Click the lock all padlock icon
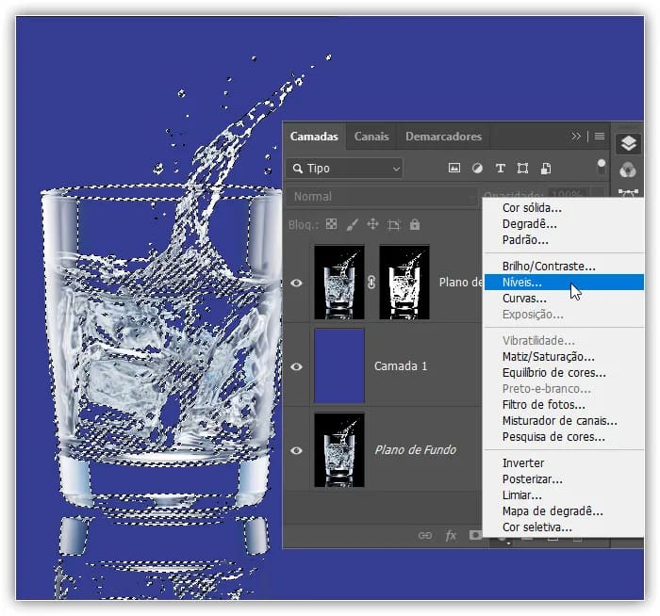 coord(415,225)
